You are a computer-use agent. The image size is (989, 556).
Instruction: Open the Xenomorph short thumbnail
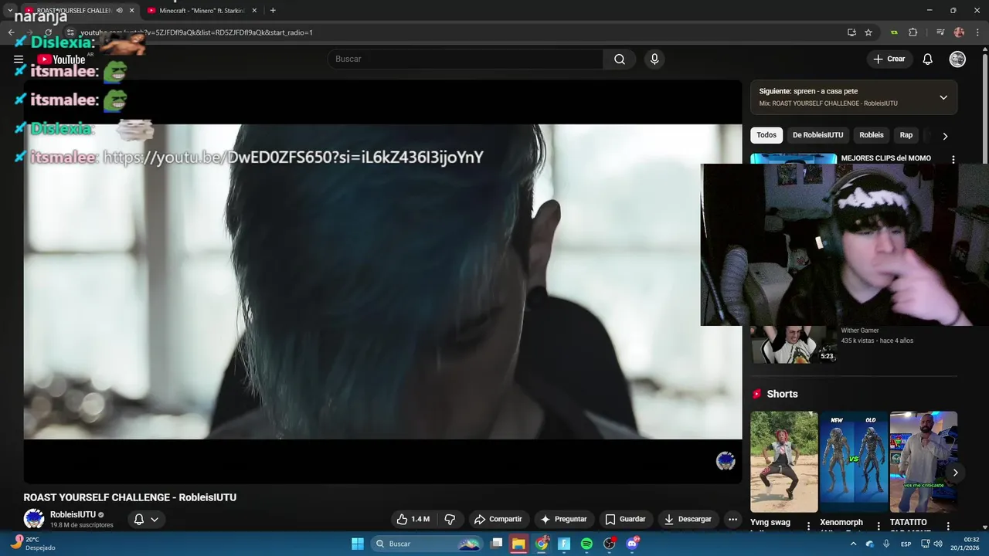[x=854, y=462]
